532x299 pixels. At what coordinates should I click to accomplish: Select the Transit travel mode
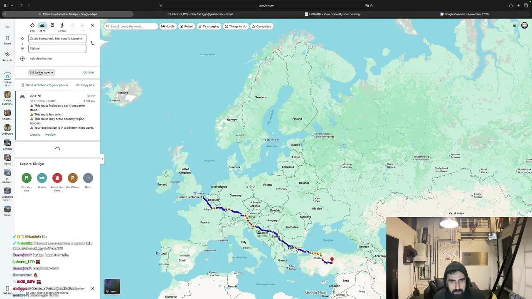tap(52, 26)
